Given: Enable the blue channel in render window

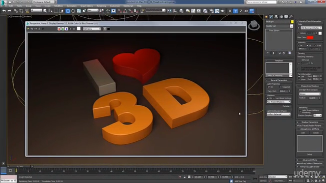Looking at the screenshot, I should [67, 29].
